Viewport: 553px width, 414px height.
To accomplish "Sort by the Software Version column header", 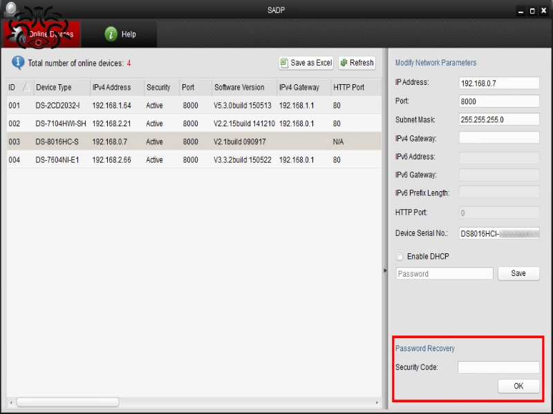I will 239,88.
